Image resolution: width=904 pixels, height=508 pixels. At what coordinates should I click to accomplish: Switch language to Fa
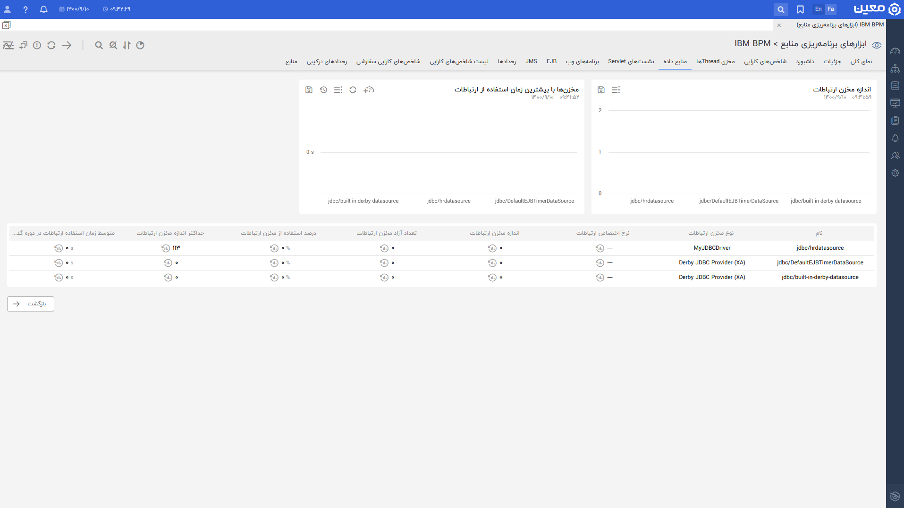(830, 9)
